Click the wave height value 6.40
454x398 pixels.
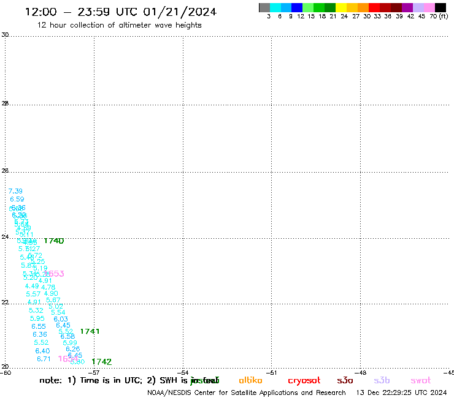click(x=42, y=351)
